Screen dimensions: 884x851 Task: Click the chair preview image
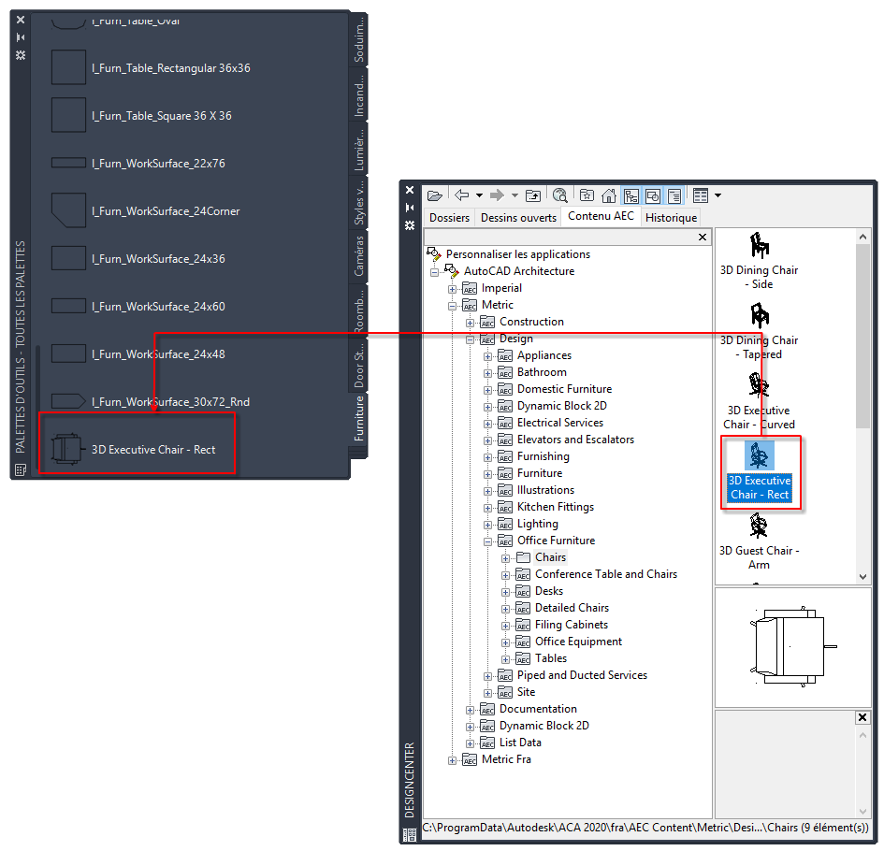coord(792,647)
